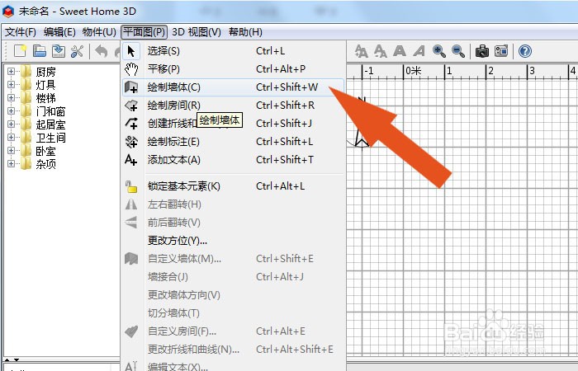Click the padlock icon beside 锁定基本元素(K)
The image size is (578, 371).
click(131, 186)
